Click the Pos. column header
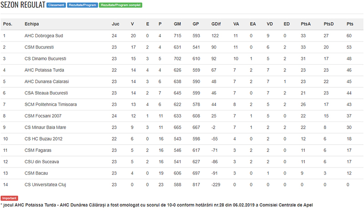 pos(7,23)
